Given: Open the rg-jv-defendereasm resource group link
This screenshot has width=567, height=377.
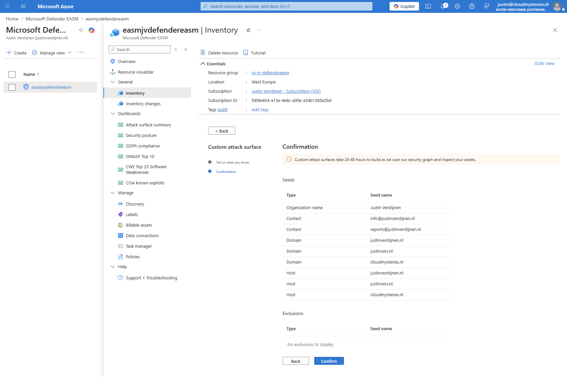Looking at the screenshot, I should [270, 73].
